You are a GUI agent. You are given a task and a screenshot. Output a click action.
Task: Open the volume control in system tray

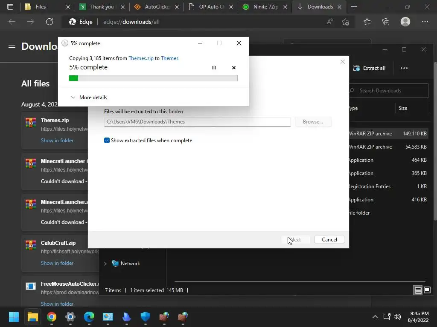[397, 317]
